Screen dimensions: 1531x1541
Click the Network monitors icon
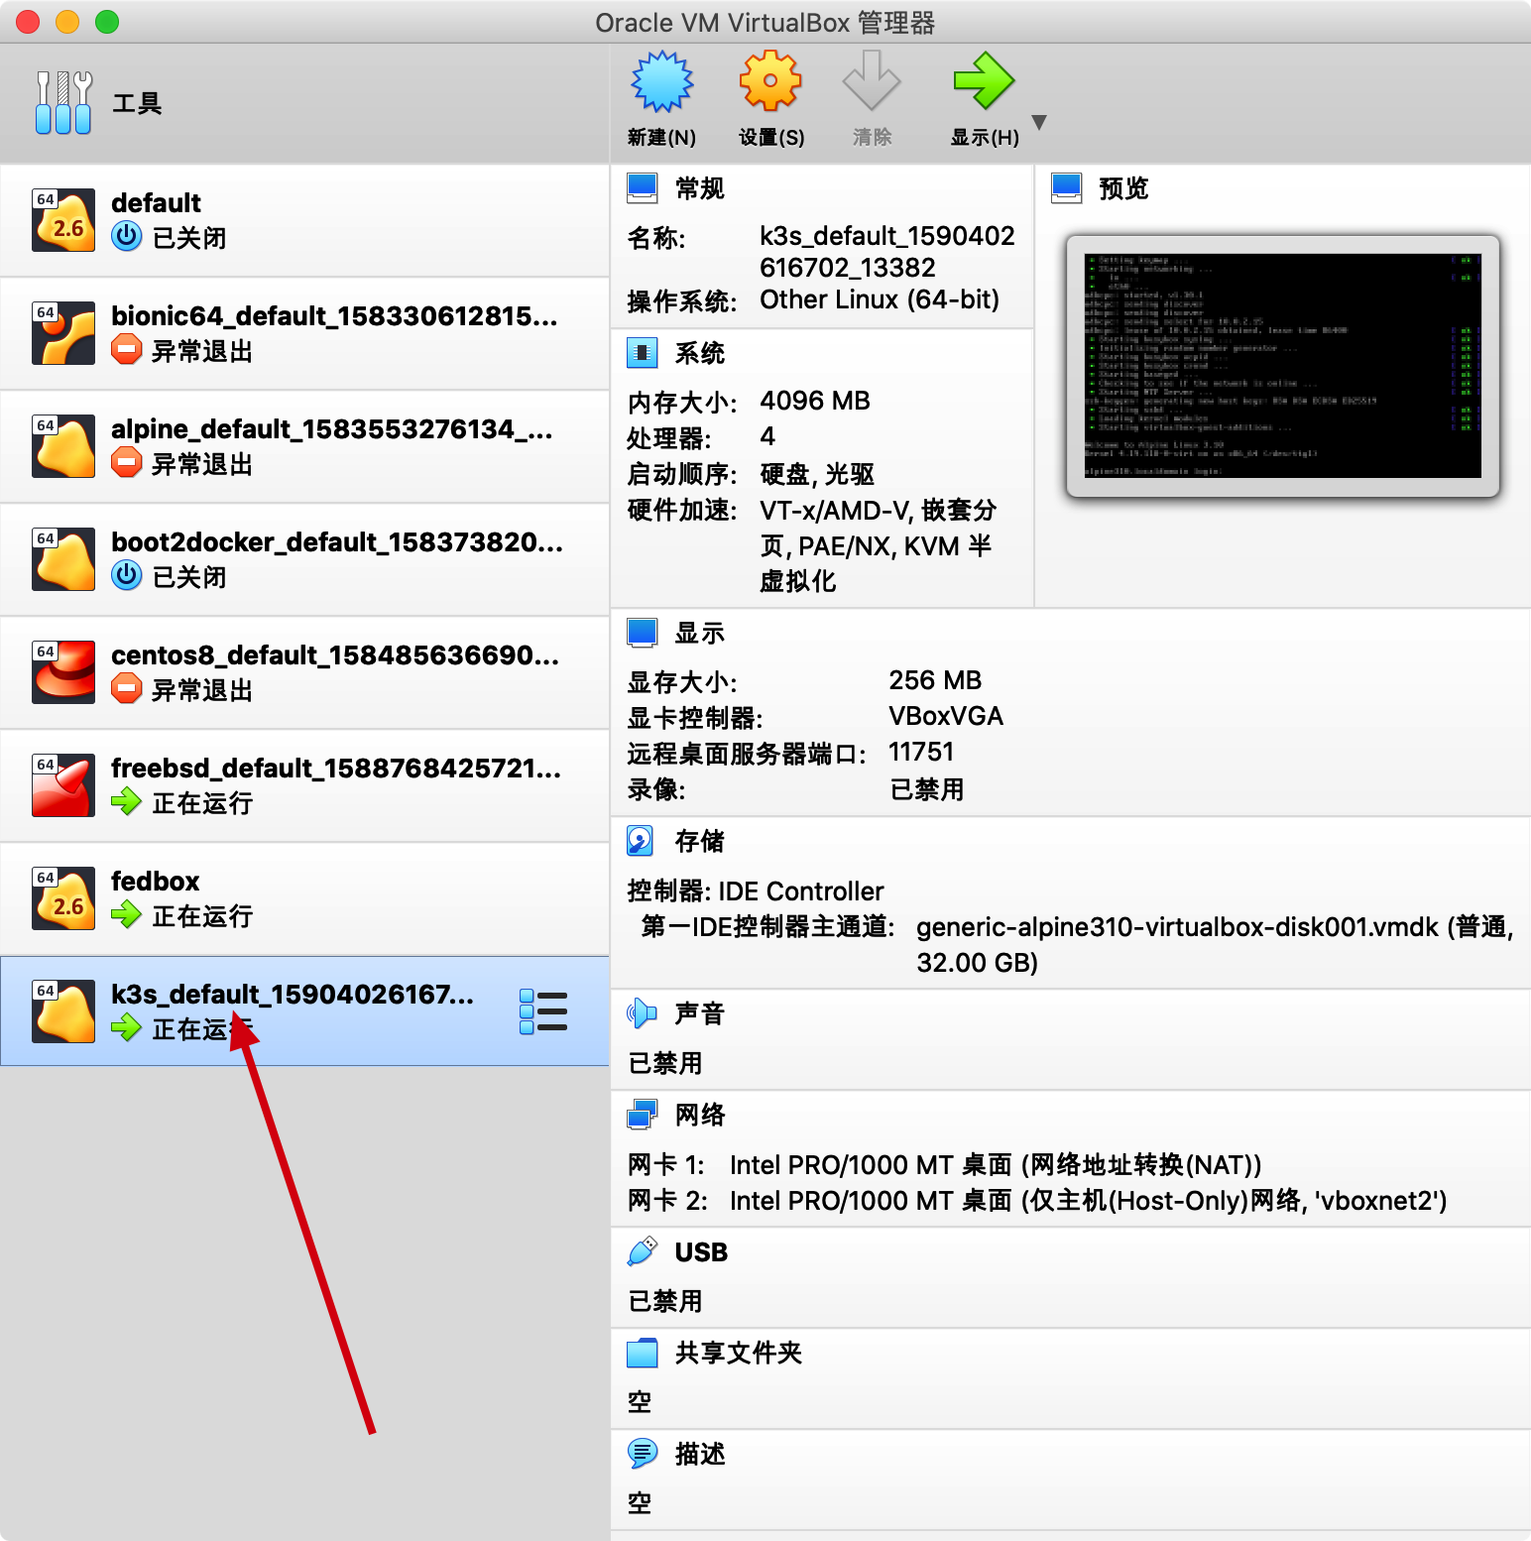643,1115
